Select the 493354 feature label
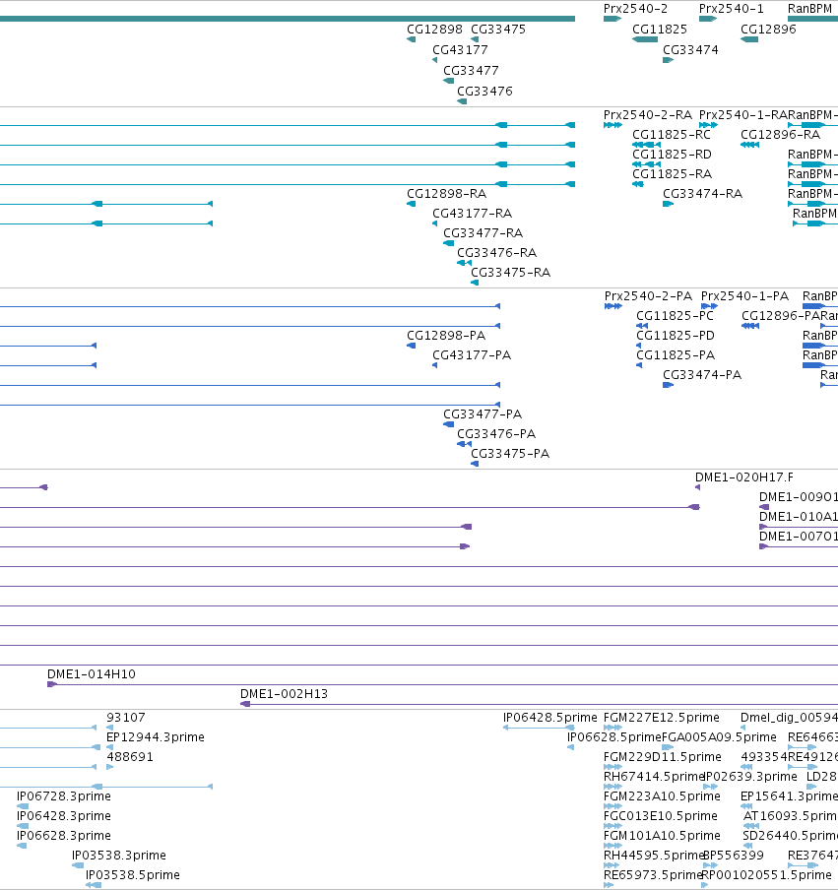This screenshot has width=838, height=890. (764, 757)
